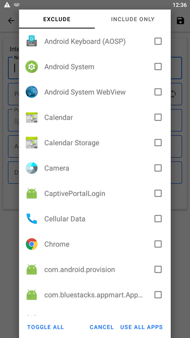190x338 pixels.
Task: Select the com.bluestacks.appmart list entry
Action: (x=95, y=295)
